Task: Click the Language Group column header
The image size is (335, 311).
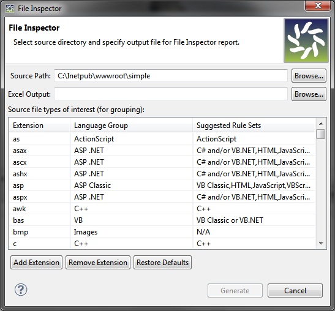Action: tap(132, 126)
